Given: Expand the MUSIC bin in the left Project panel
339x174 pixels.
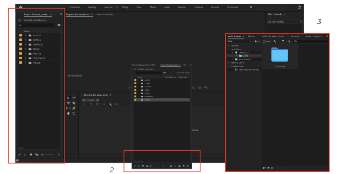Looking at the screenshot, I should pyautogui.click(x=25, y=49).
